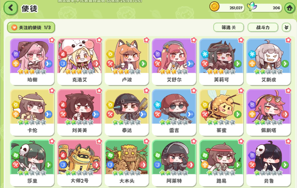Tap the gold coin currency icon

(214, 6)
